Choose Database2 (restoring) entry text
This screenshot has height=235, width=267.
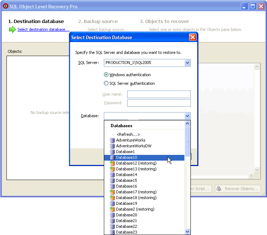(135, 209)
